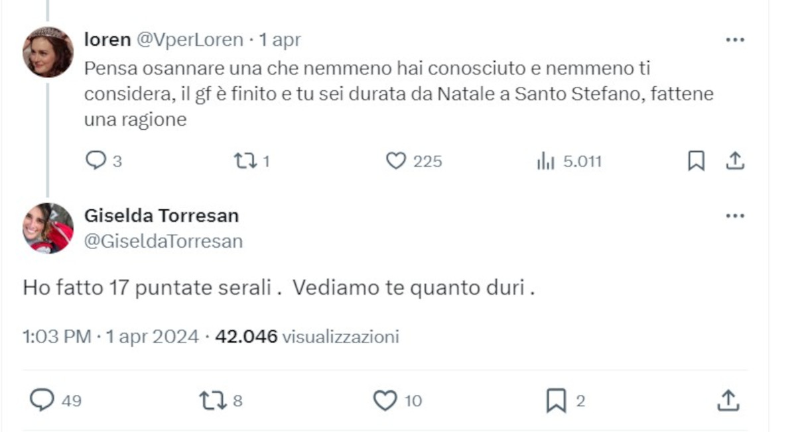Image resolution: width=796 pixels, height=432 pixels.
Task: Share loren's tweet
Action: [x=735, y=161]
